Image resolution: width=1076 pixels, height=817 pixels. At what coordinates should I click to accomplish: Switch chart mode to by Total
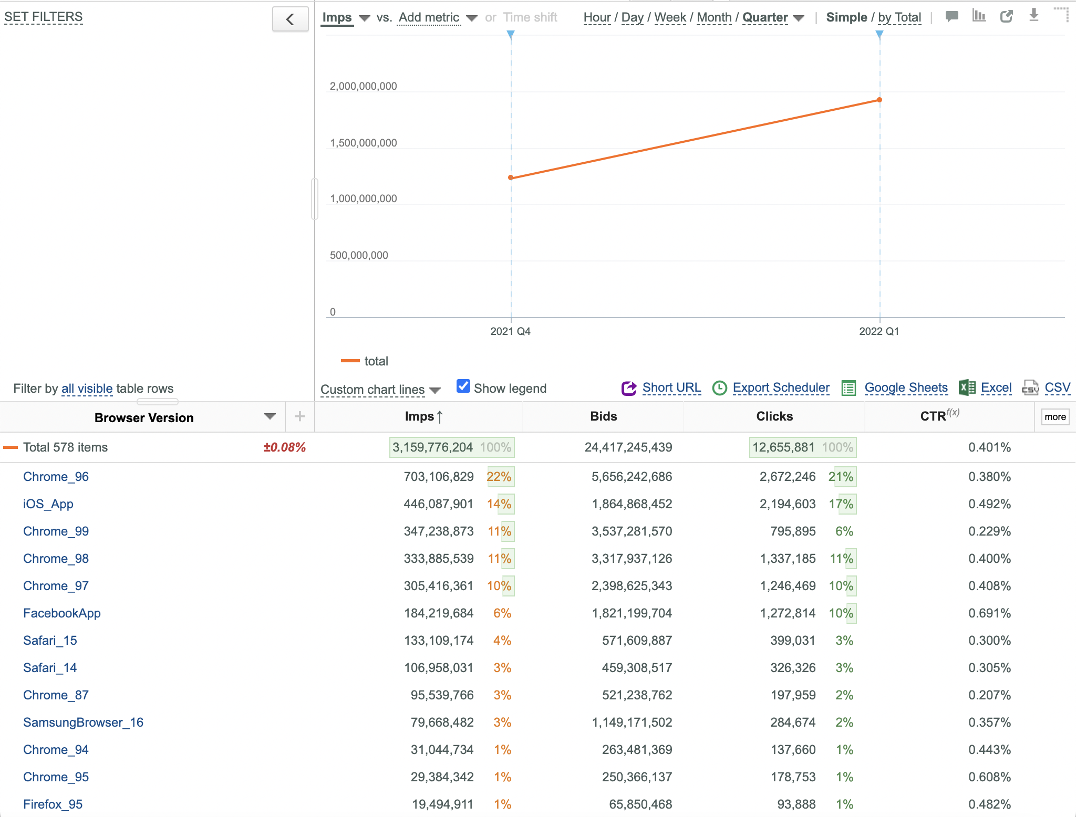click(x=899, y=17)
